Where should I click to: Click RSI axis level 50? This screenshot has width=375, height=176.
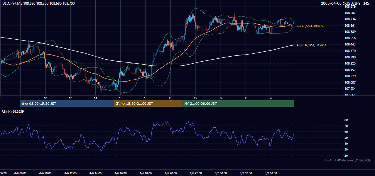pos(346,138)
